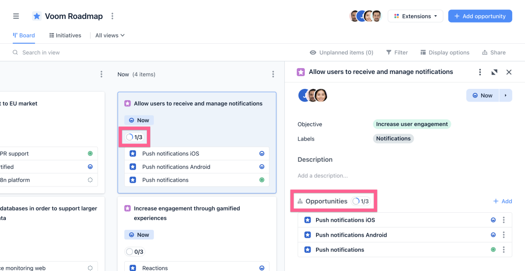Close the initiative detail panel
525x271 pixels.
tap(509, 72)
